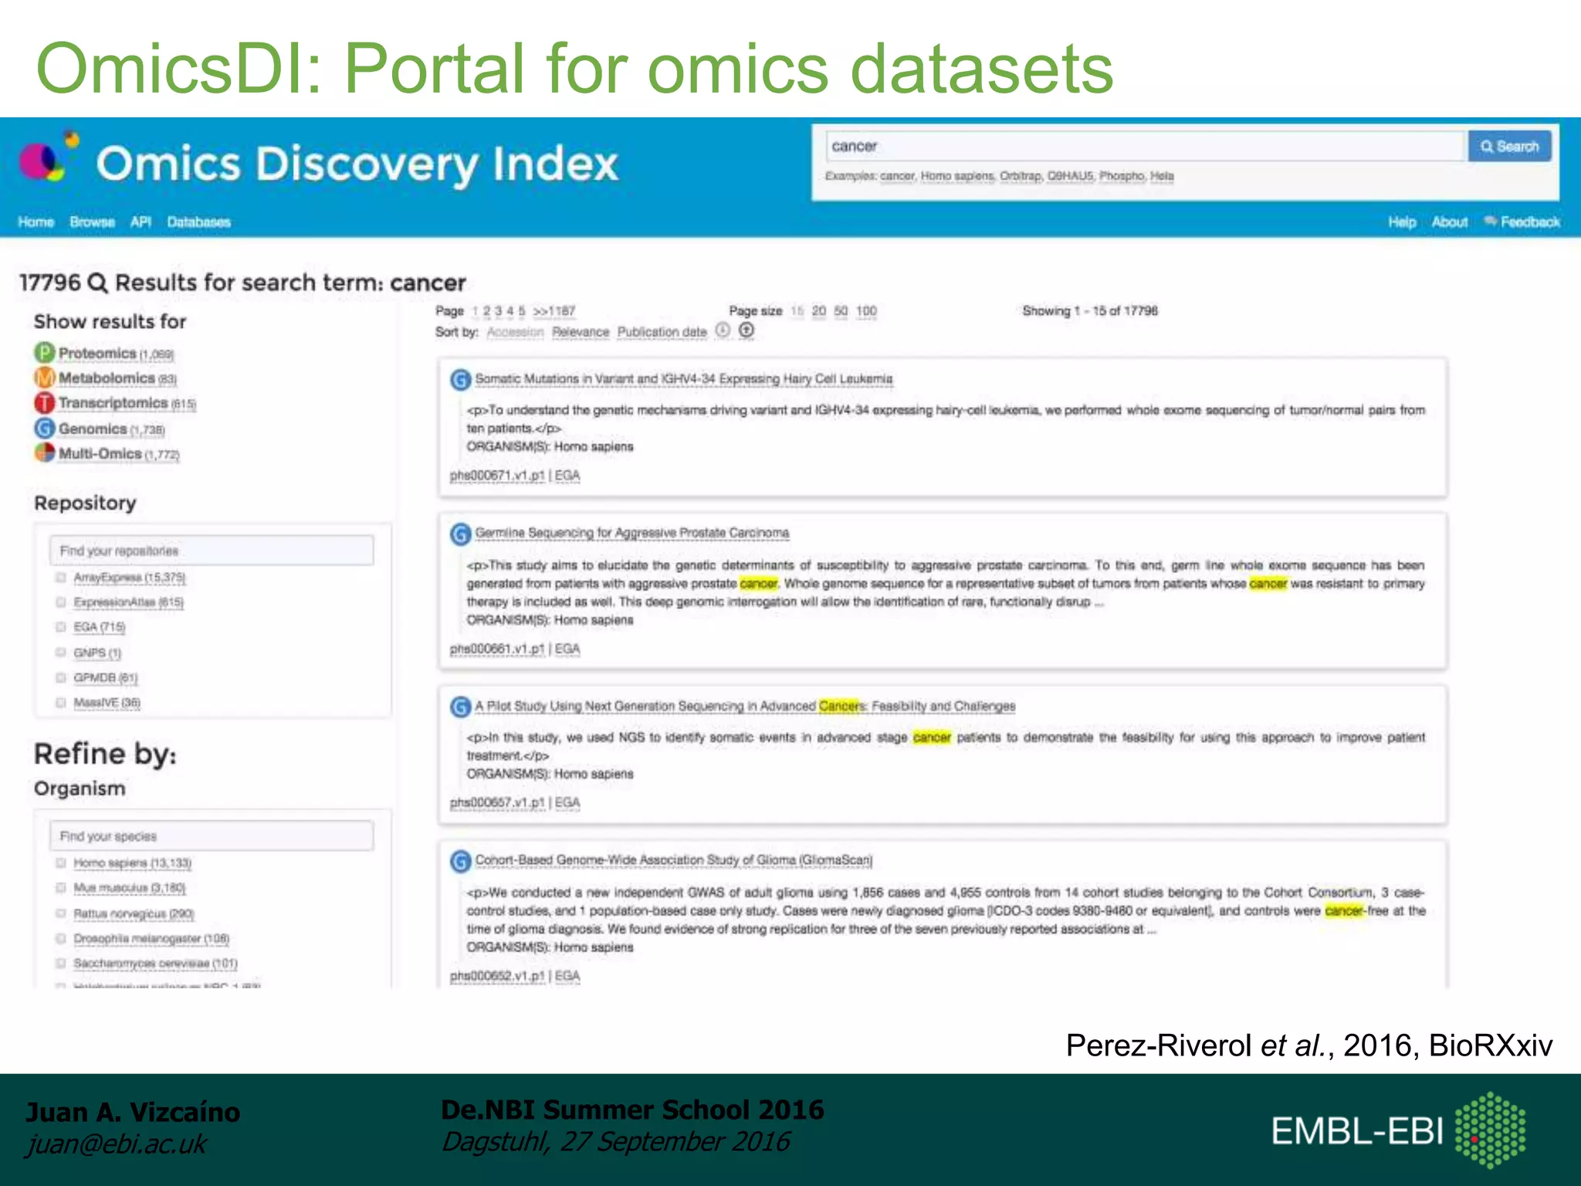The height and width of the screenshot is (1186, 1581).
Task: Open the Browse menu item
Action: tap(92, 222)
